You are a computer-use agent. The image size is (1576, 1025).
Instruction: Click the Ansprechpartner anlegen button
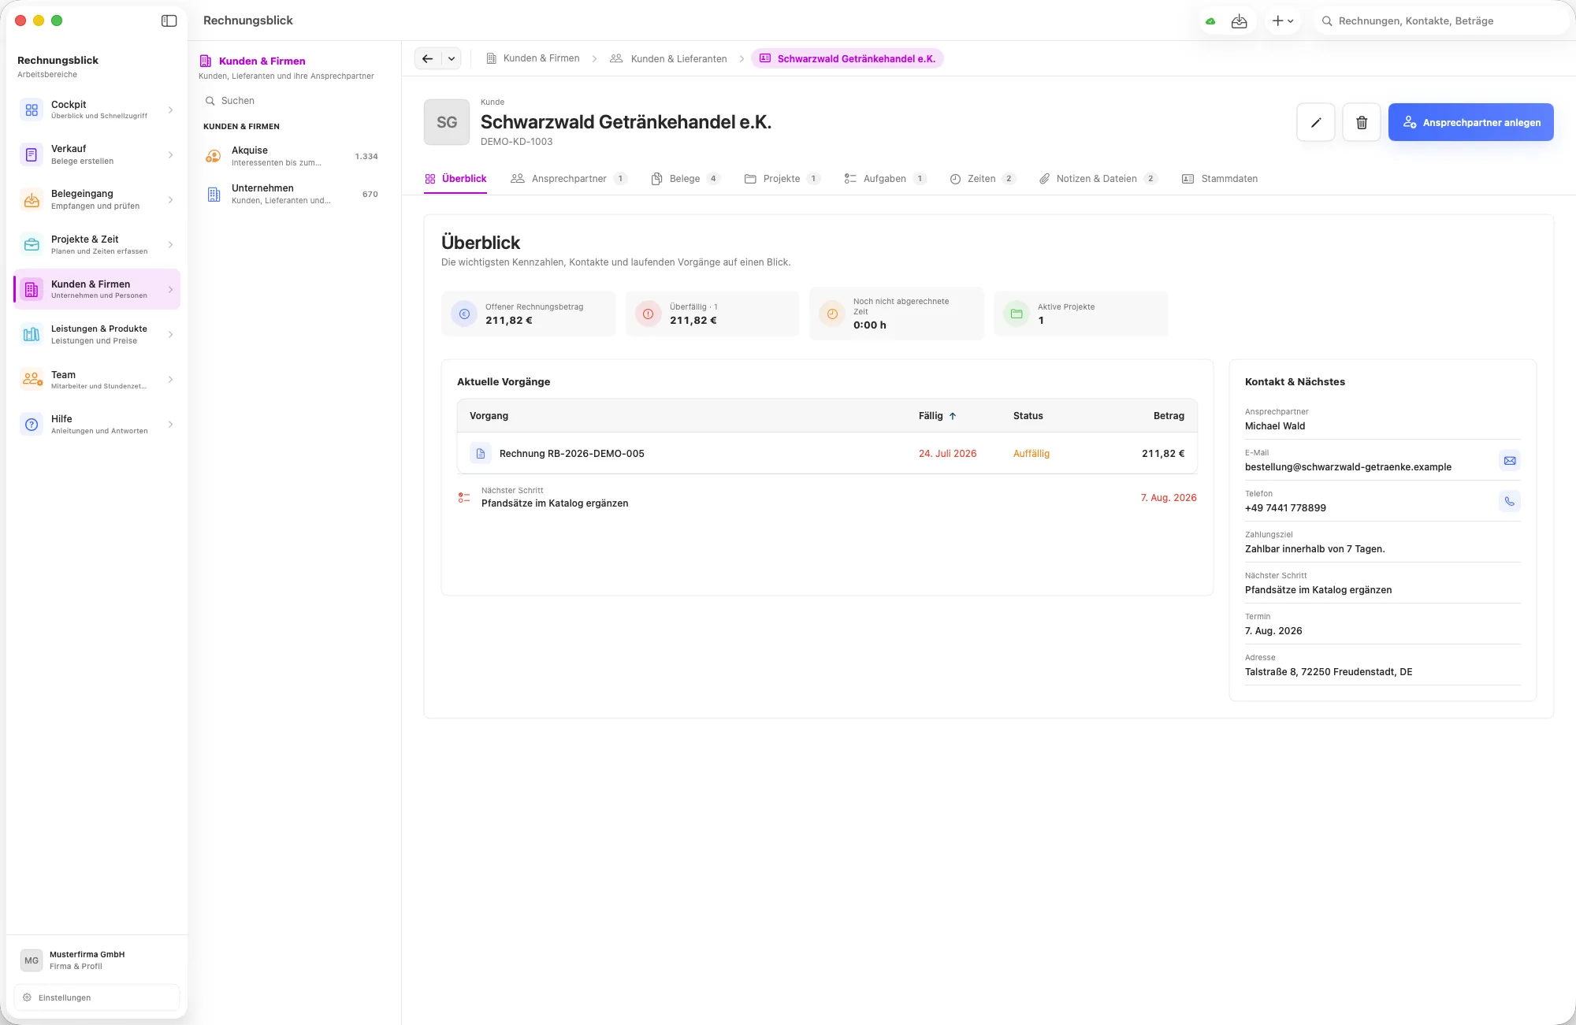tap(1470, 122)
